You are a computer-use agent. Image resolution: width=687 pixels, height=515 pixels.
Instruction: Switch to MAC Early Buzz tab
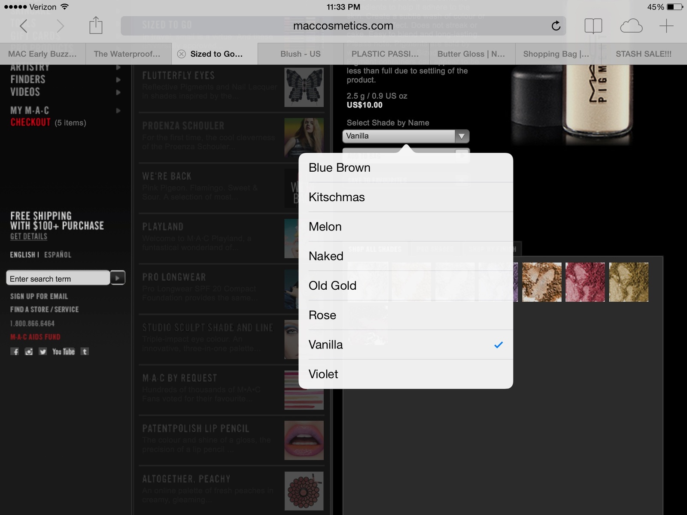point(43,54)
